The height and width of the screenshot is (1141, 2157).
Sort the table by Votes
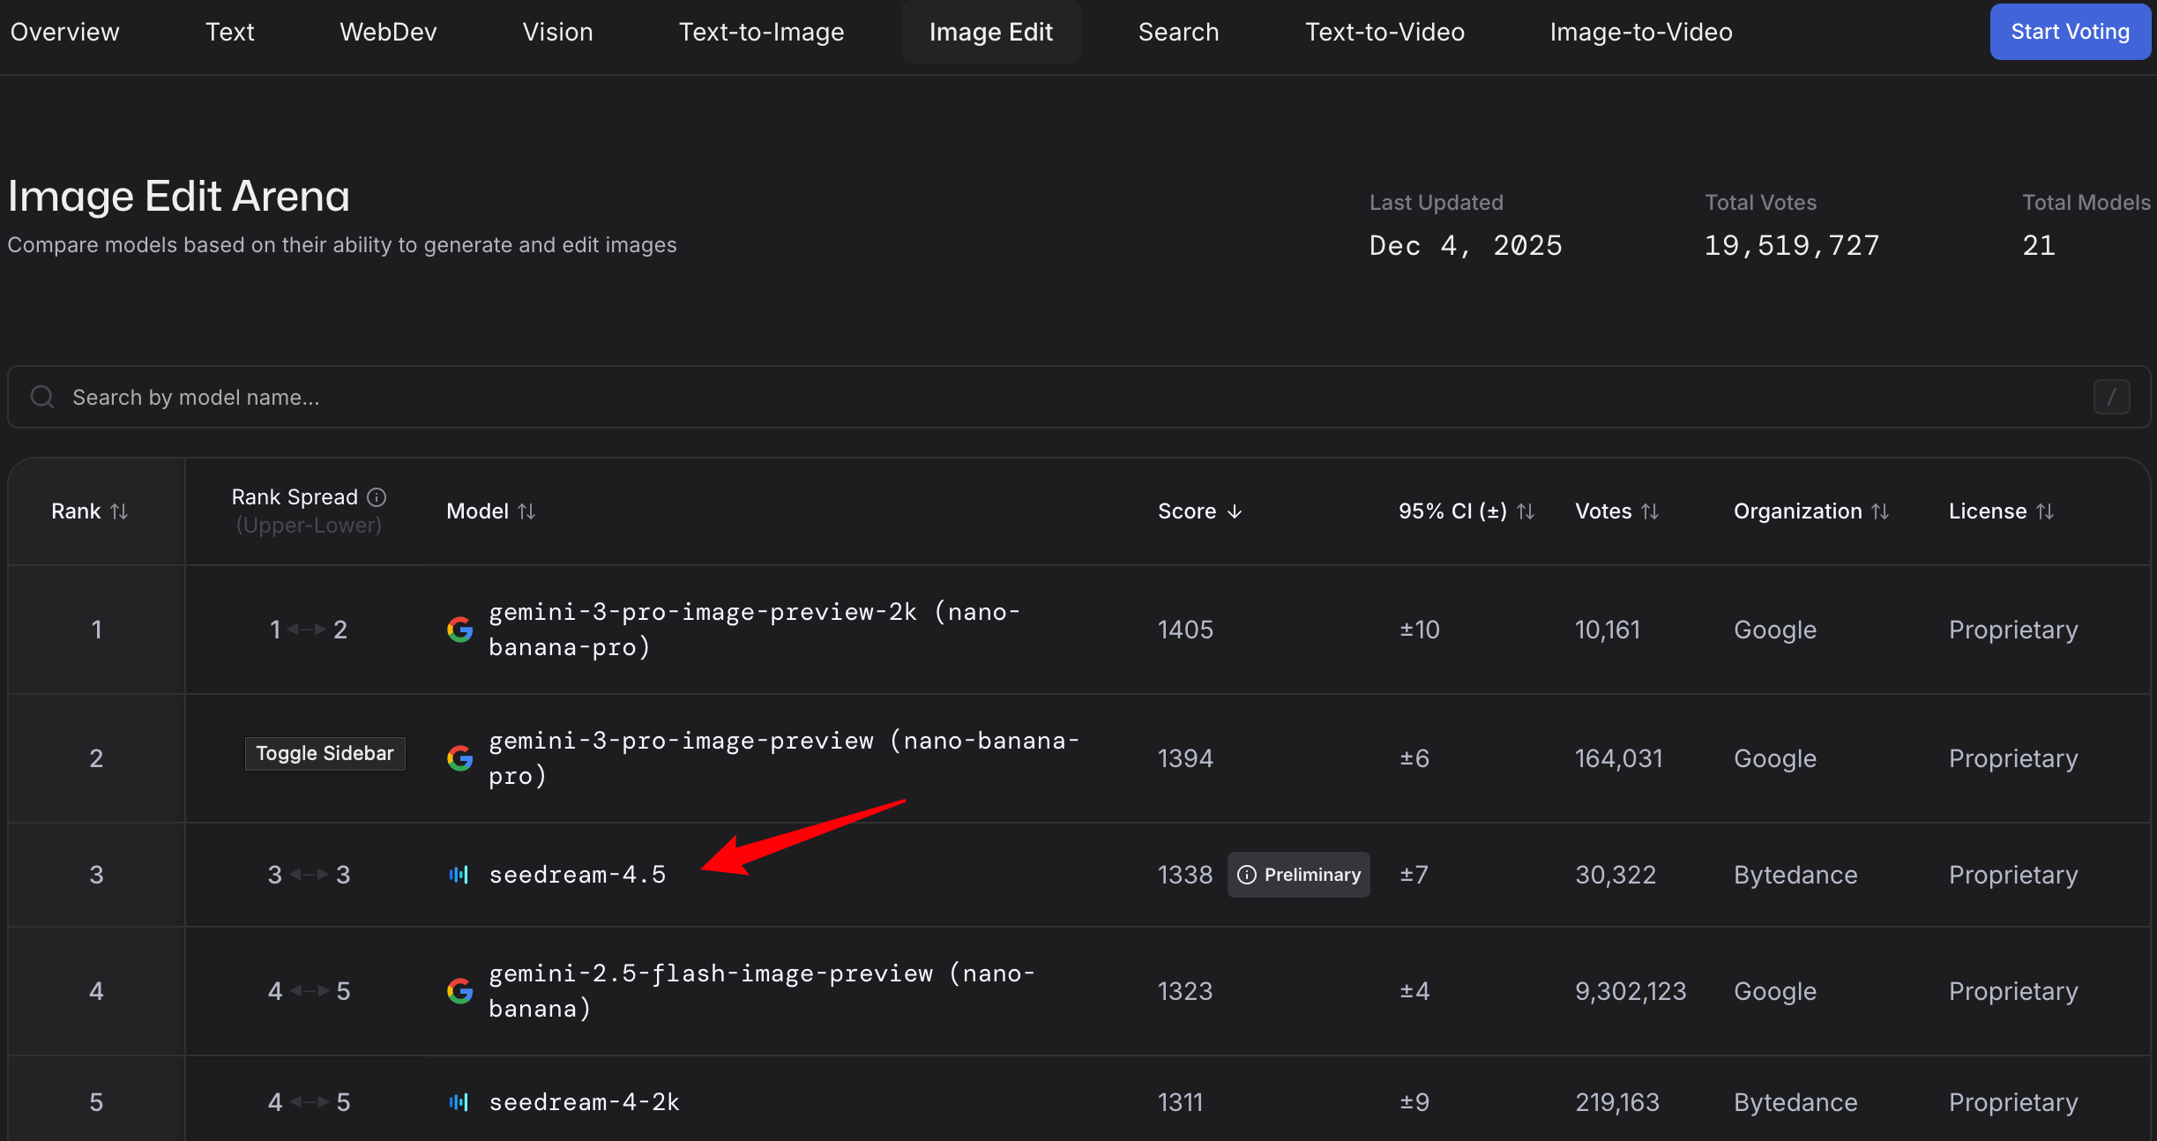coord(1650,511)
